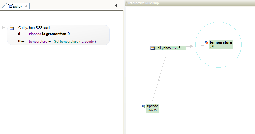Edit the value 0 in the condition
Screen dimensions: 255x134
point(69,34)
